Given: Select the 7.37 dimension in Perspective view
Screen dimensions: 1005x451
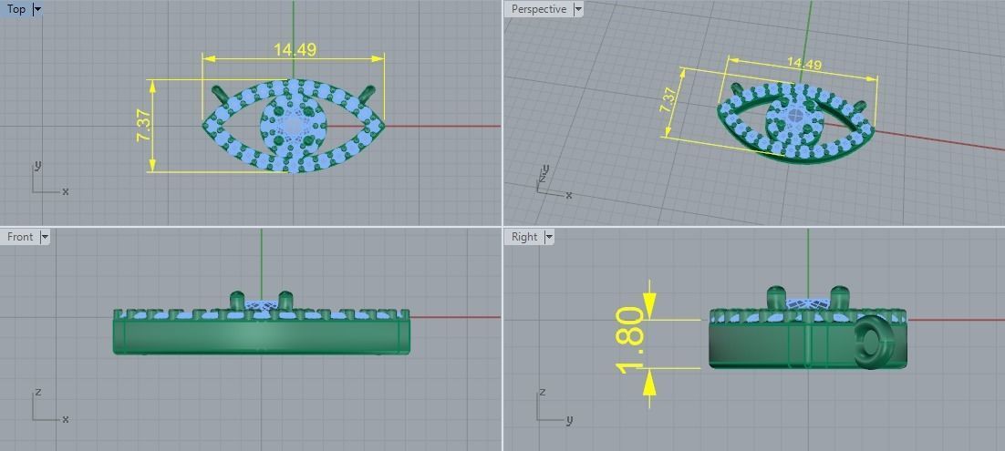Looking at the screenshot, I should point(668,100).
